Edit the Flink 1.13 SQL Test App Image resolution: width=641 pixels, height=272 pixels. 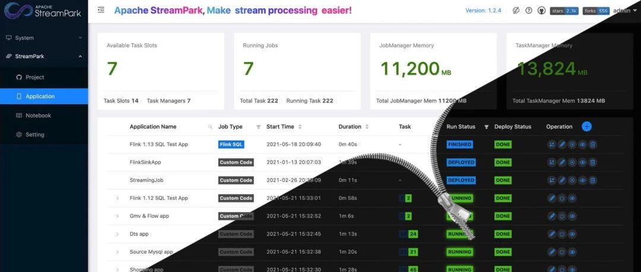(x=562, y=145)
